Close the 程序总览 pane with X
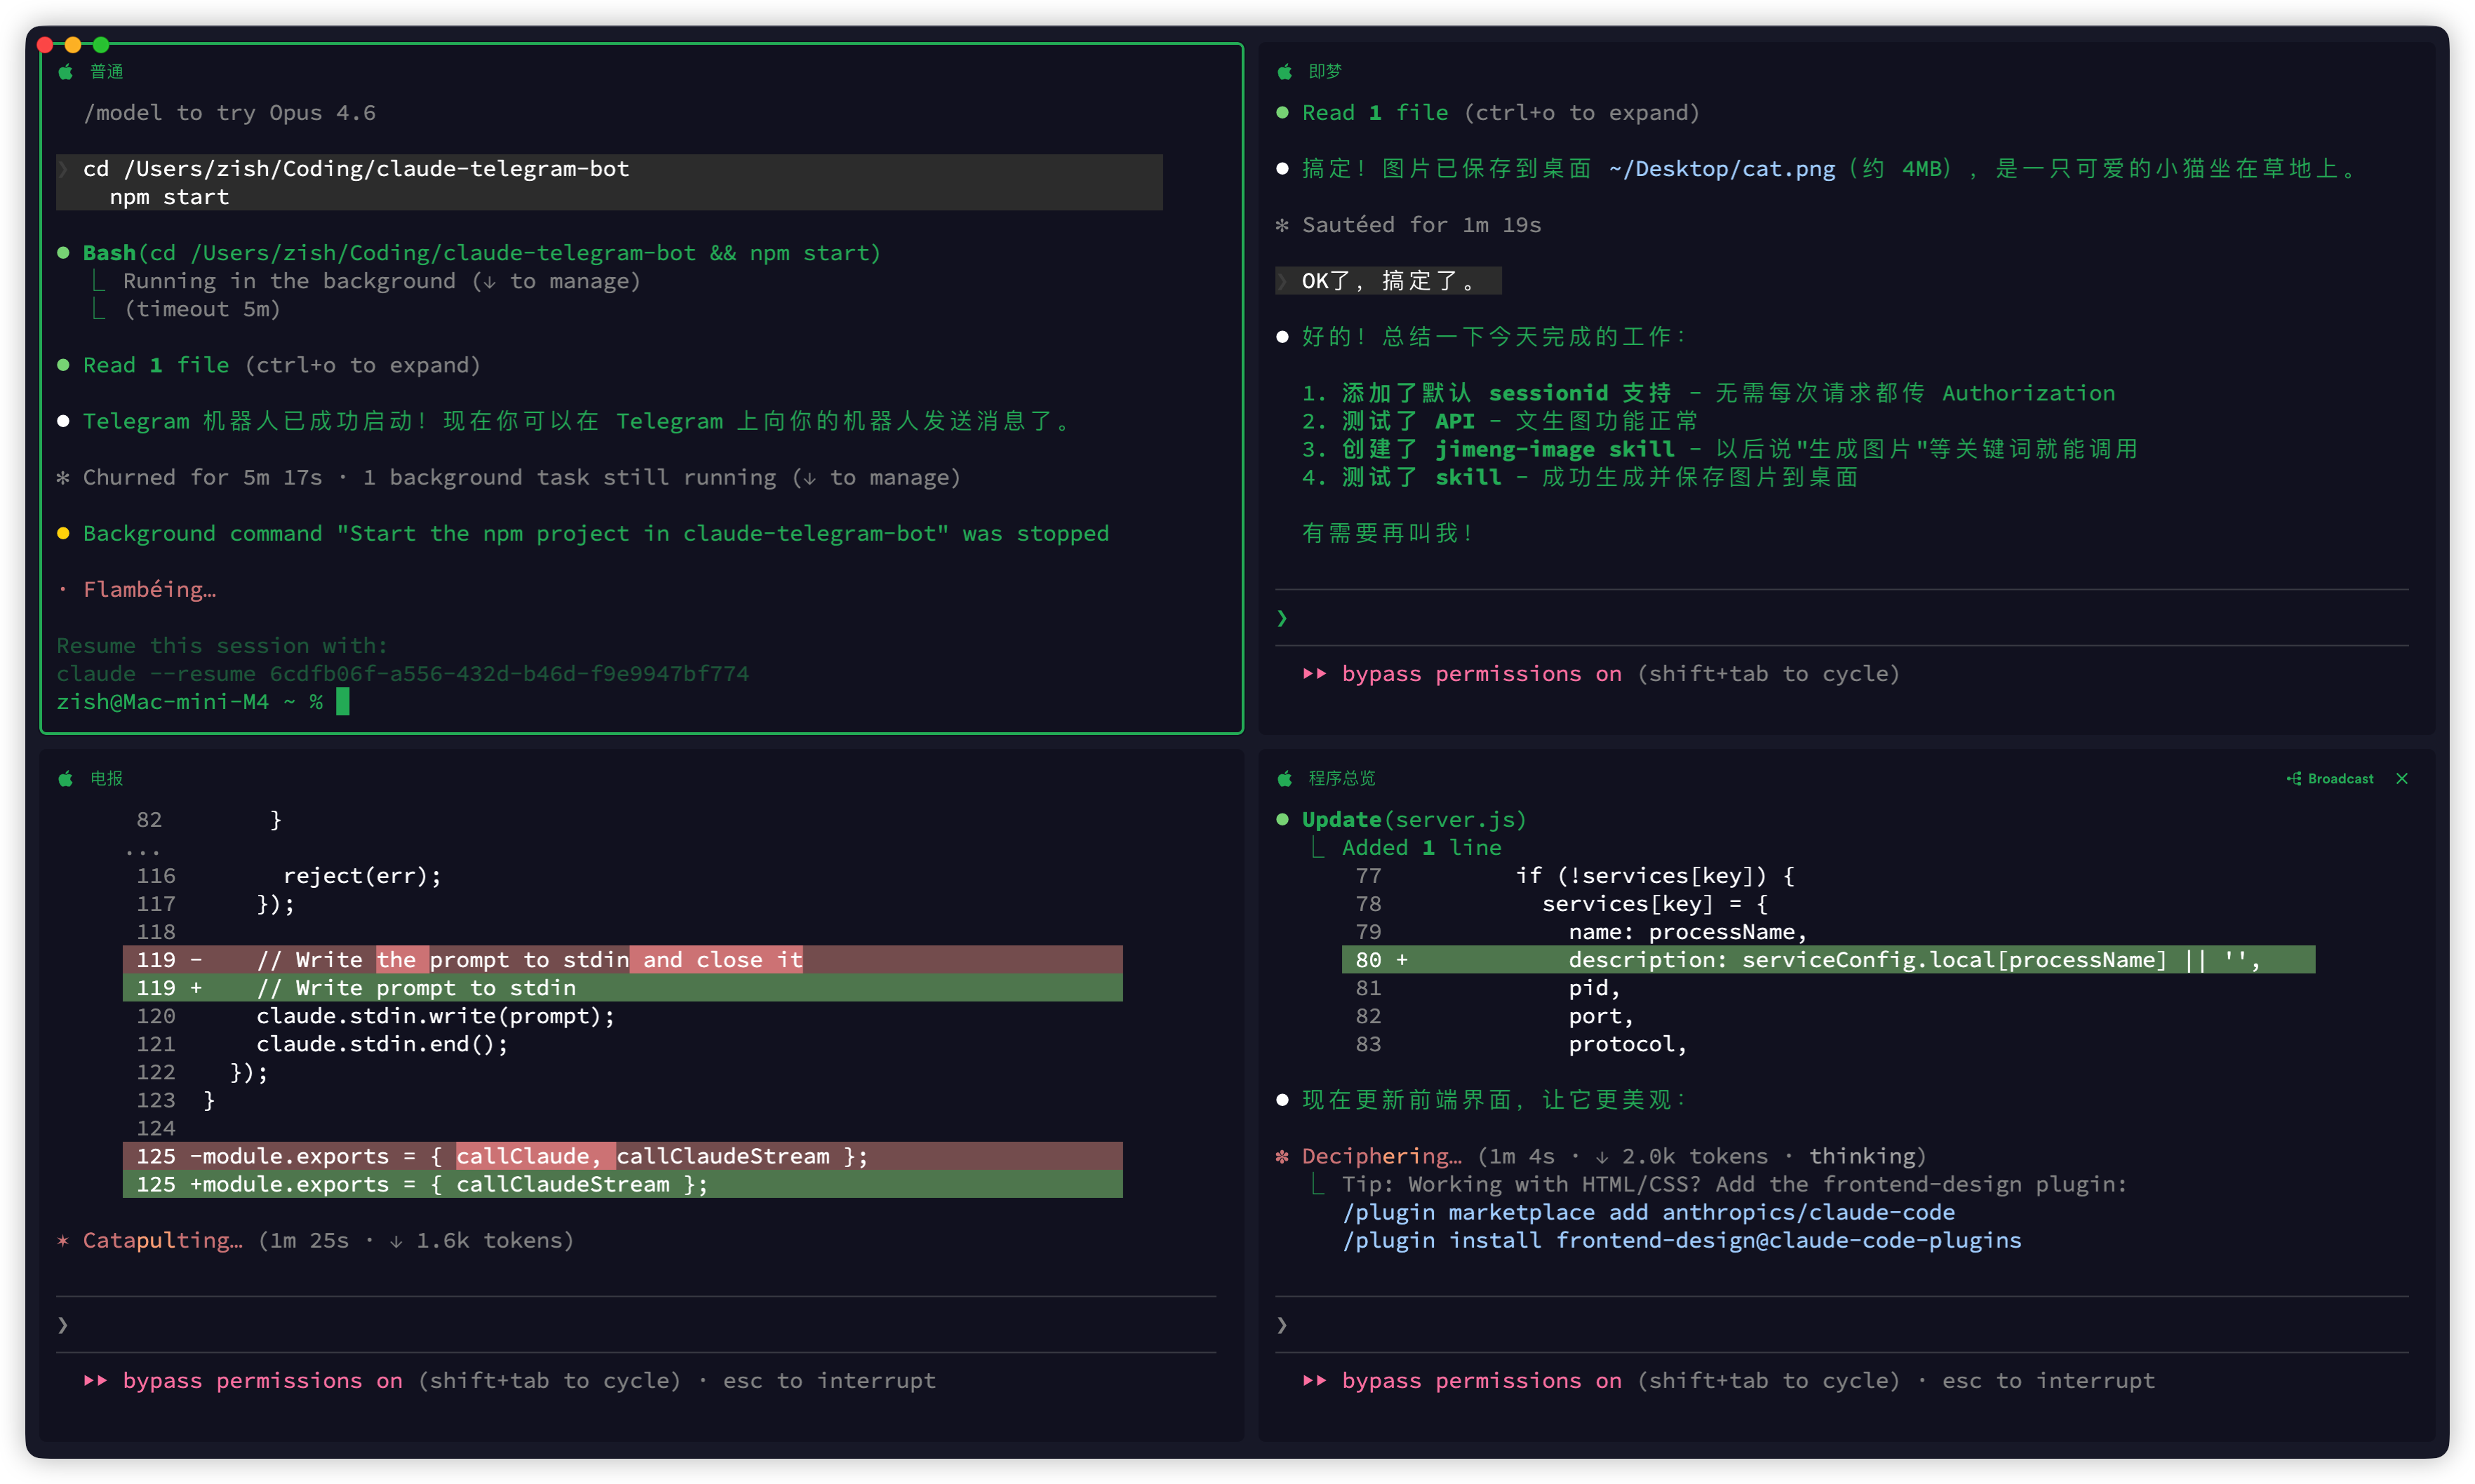Viewport: 2475px width, 1484px height. pyautogui.click(x=2402, y=779)
